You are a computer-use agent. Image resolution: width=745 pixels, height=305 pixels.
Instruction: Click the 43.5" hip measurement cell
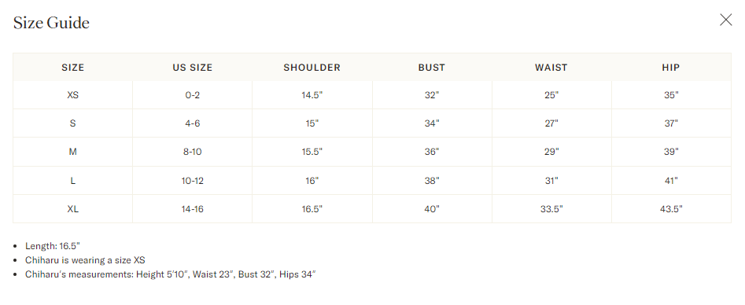click(x=671, y=209)
